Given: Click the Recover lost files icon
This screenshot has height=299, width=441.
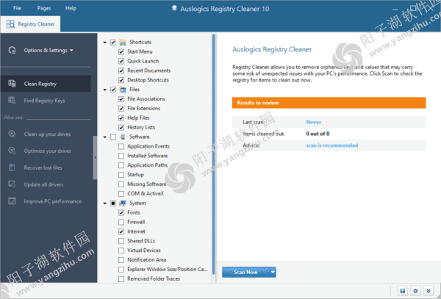Looking at the screenshot, I should point(12,167).
